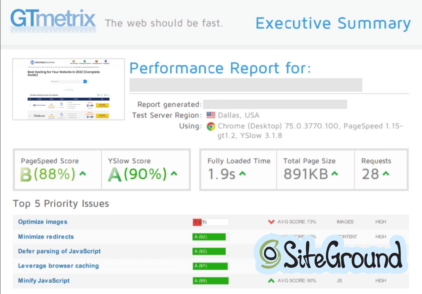
Task: Open Defer parsing of JavaScript issue
Action: click(59, 251)
